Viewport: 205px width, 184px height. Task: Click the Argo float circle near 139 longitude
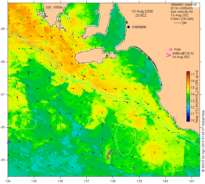click(x=134, y=169)
